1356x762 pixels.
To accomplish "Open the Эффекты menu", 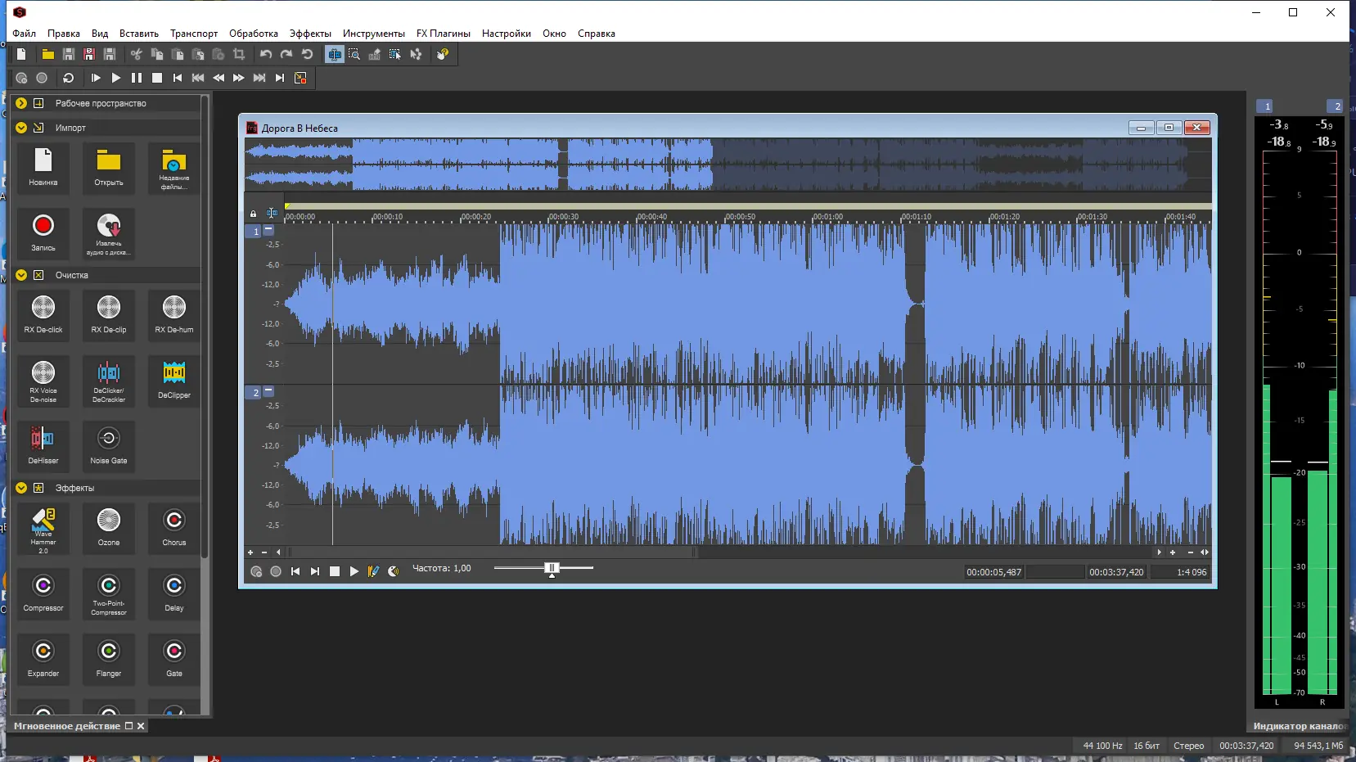I will pyautogui.click(x=310, y=34).
